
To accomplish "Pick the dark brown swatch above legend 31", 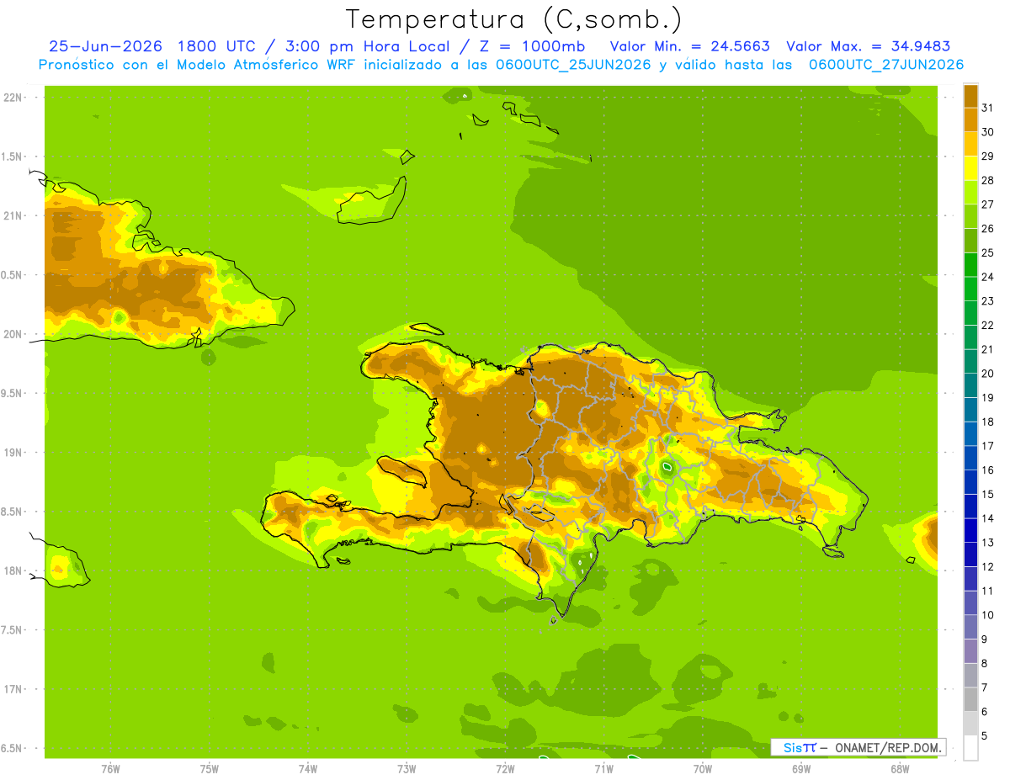I will tap(970, 96).
